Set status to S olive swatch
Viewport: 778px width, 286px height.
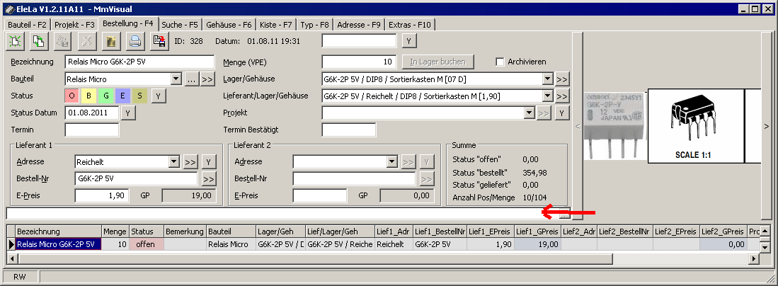click(x=139, y=96)
